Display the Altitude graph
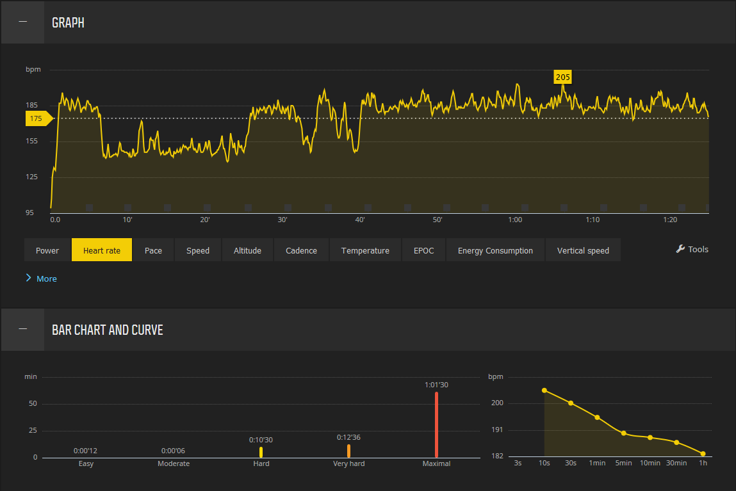Image resolution: width=736 pixels, height=491 pixels. click(x=247, y=250)
